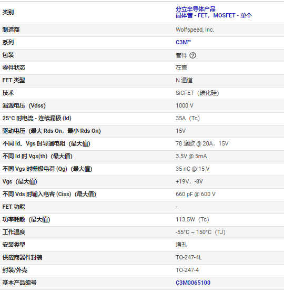Select the 113.5W (Tc) power dissipation value
Screen dimensions: 284x291
click(x=192, y=219)
